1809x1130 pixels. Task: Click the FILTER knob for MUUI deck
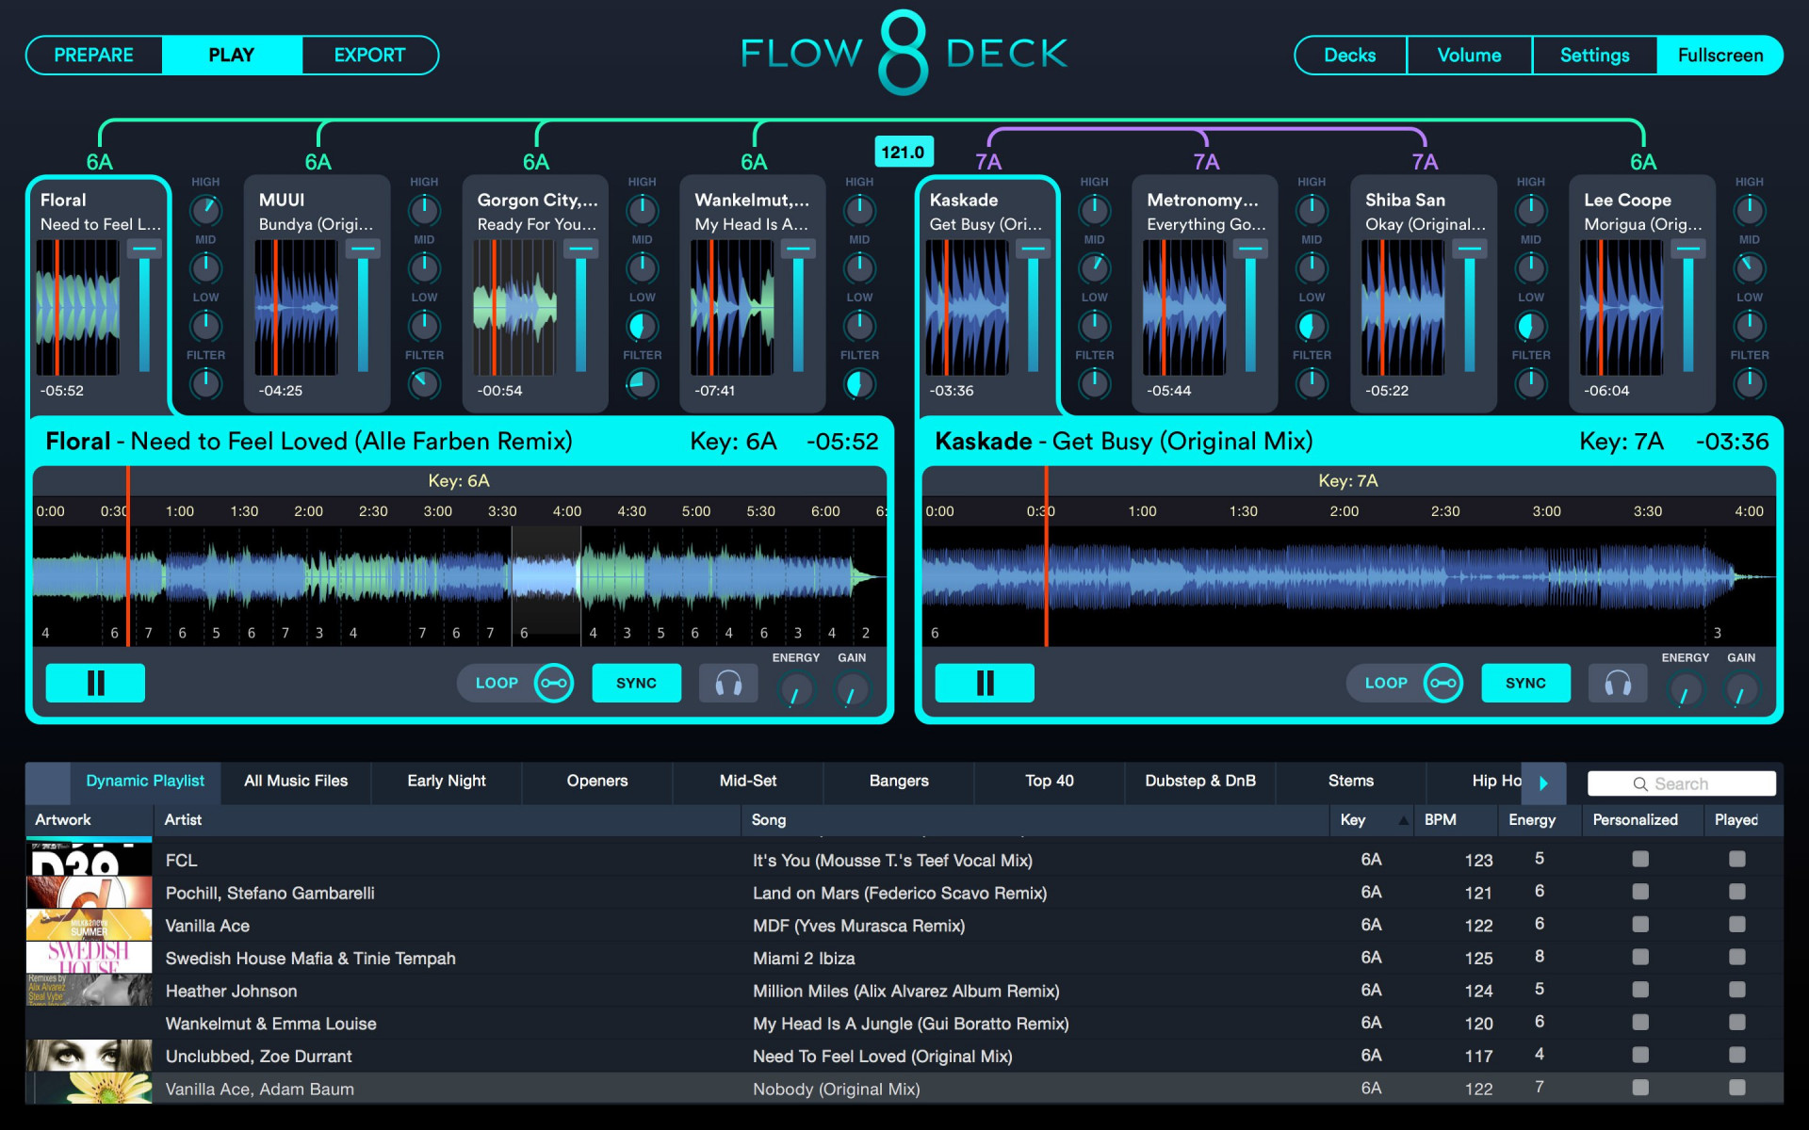click(424, 383)
